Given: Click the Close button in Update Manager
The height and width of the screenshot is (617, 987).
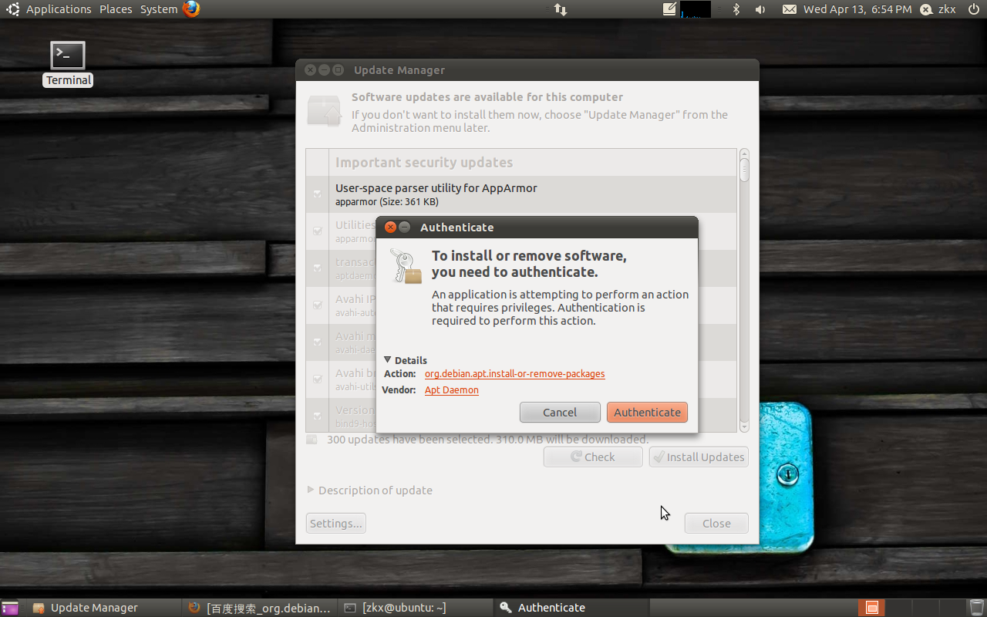Looking at the screenshot, I should click(x=716, y=524).
